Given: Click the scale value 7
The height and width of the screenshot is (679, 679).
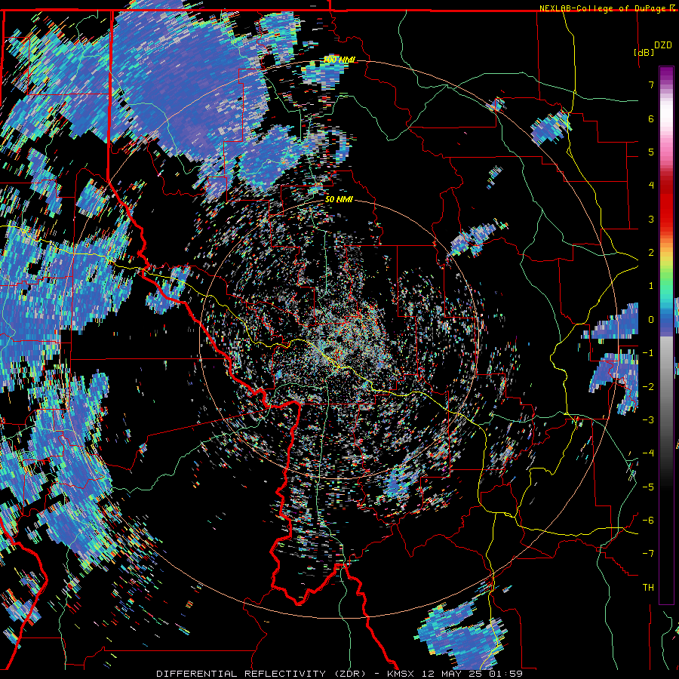Looking at the screenshot, I should tap(651, 84).
